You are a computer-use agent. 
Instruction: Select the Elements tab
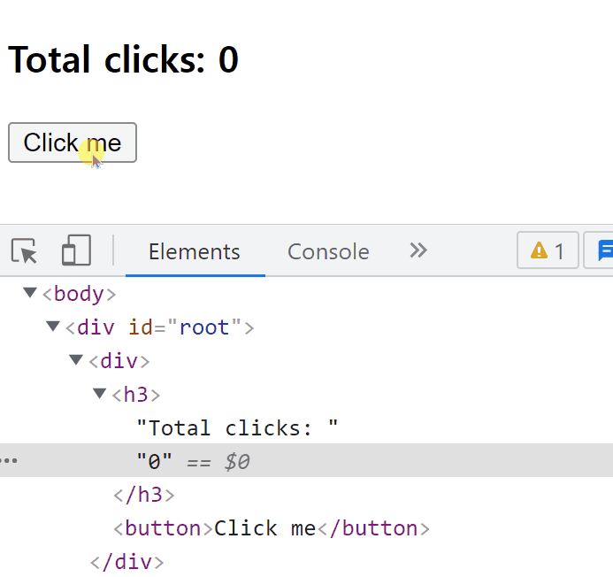[195, 251]
